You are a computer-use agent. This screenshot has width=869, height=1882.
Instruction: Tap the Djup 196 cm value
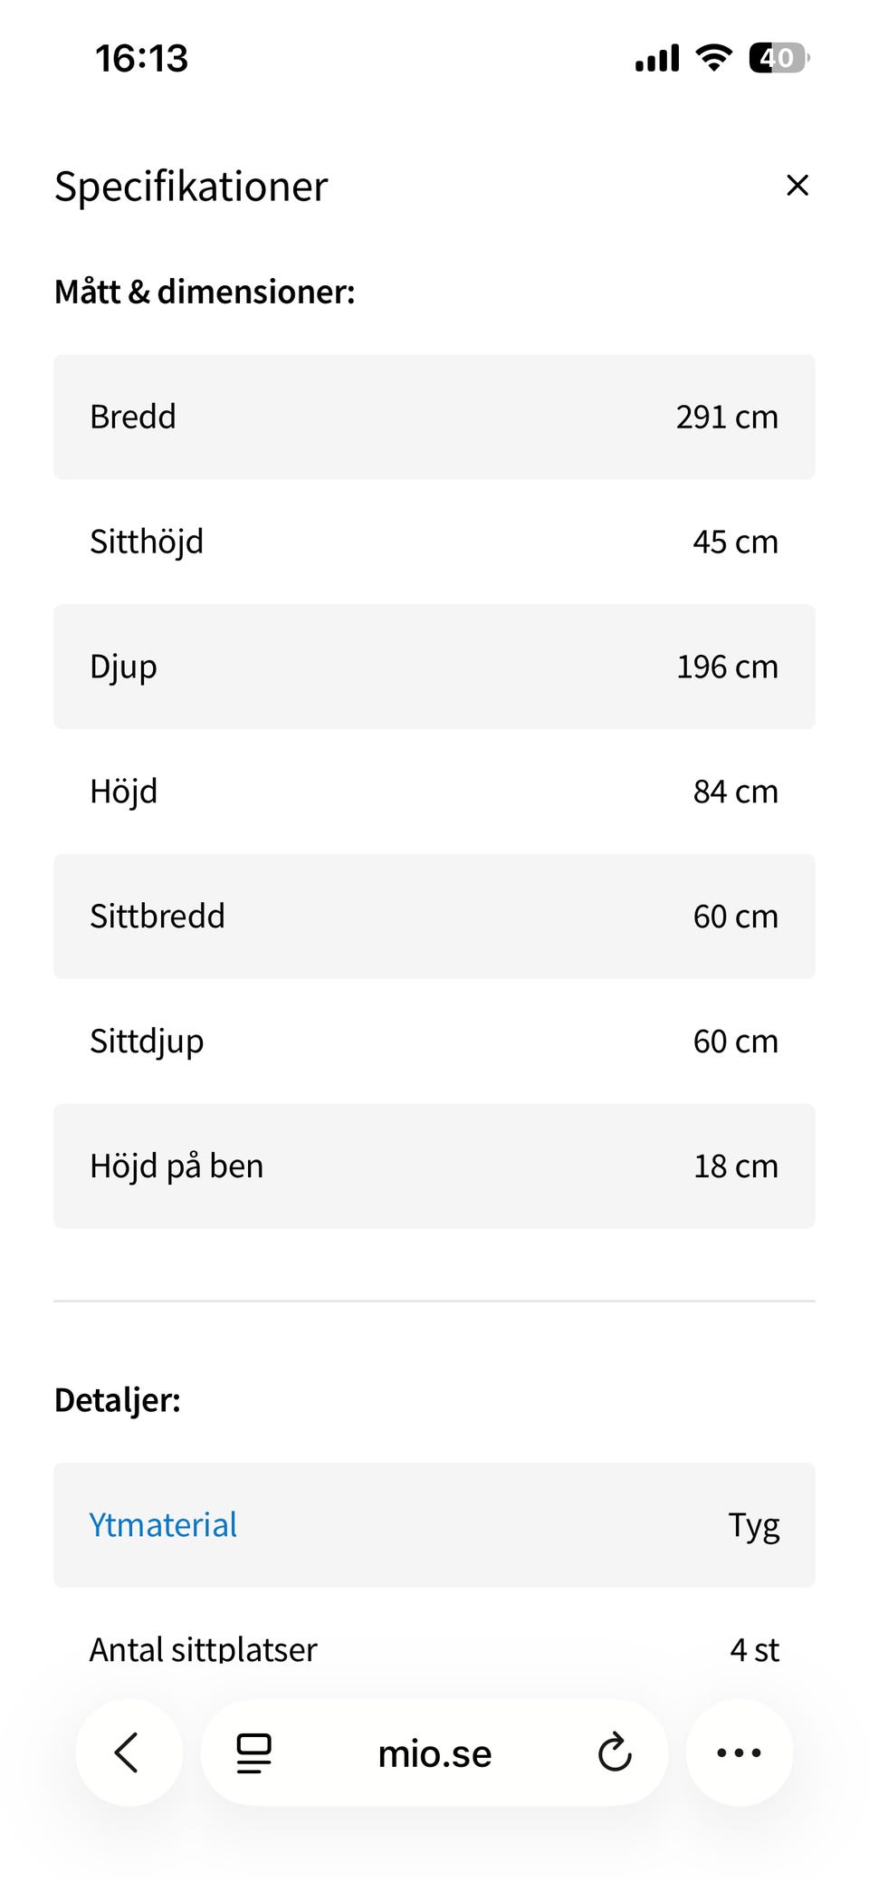(x=727, y=667)
